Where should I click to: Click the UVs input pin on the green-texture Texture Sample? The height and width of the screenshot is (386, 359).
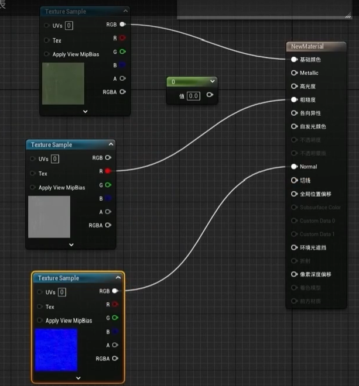pyautogui.click(x=46, y=25)
